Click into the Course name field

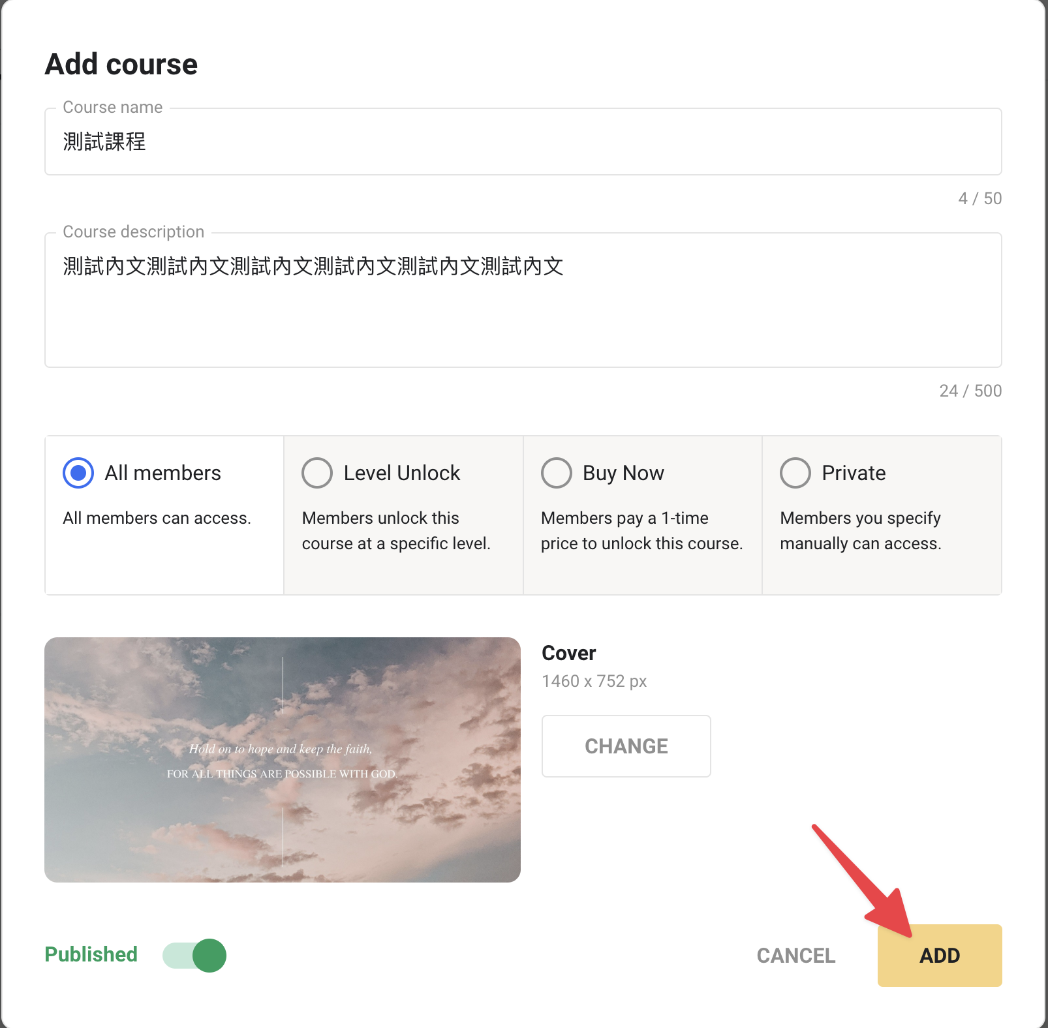pyautogui.click(x=523, y=142)
